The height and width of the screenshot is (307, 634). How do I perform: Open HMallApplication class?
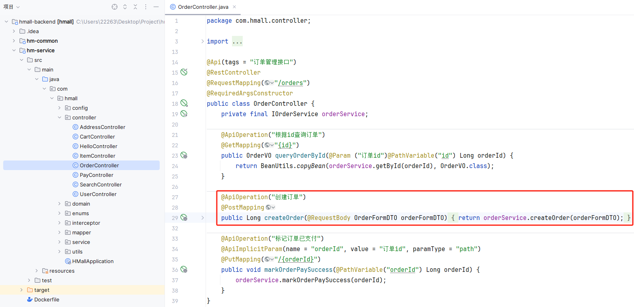pos(93,261)
